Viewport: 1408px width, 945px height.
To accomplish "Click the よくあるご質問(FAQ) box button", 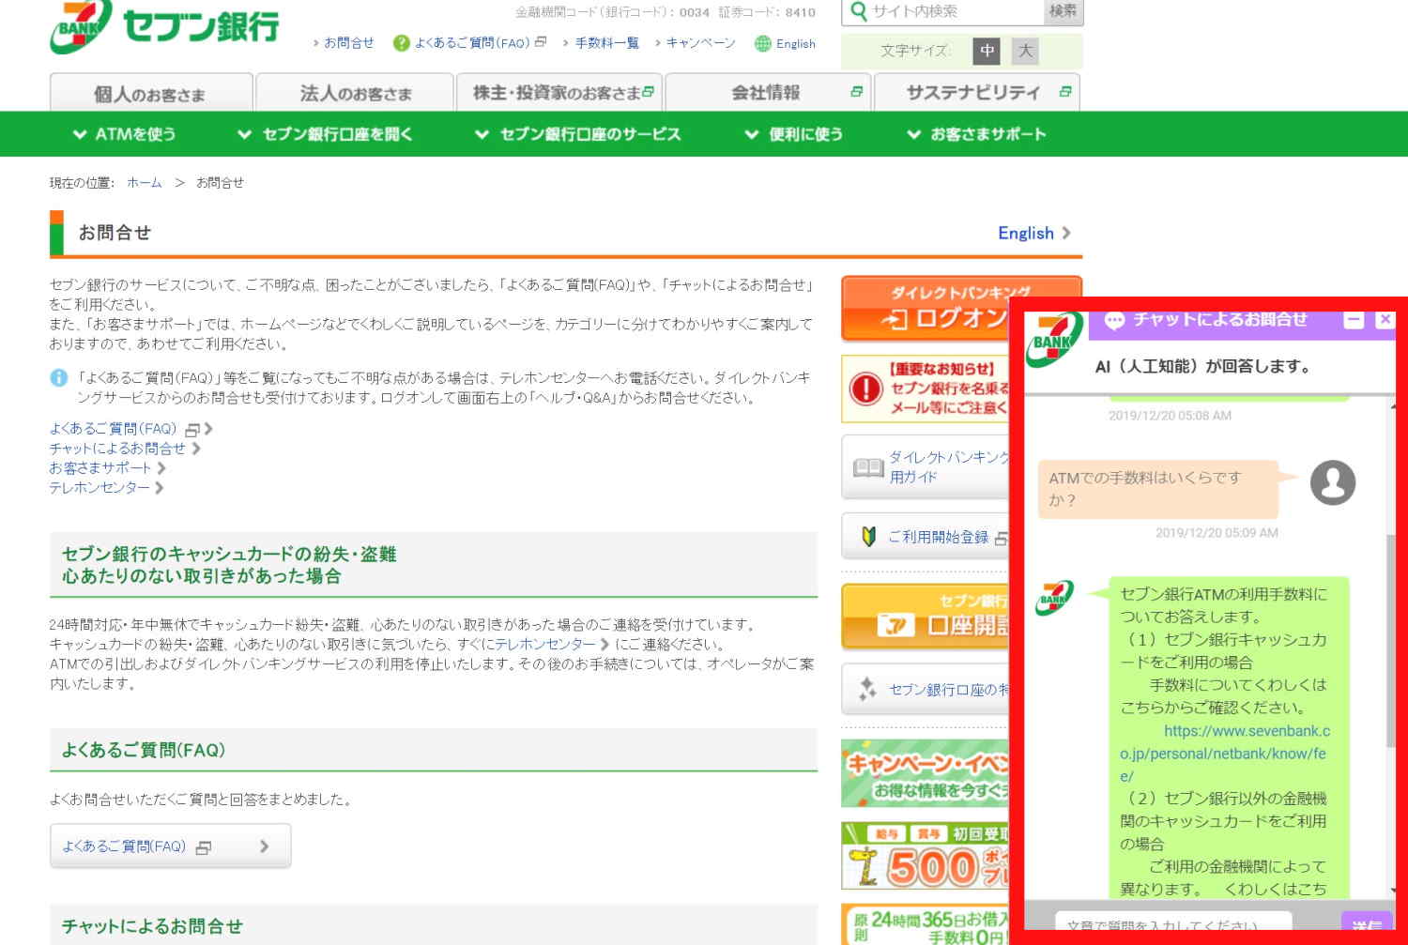I will (x=170, y=846).
